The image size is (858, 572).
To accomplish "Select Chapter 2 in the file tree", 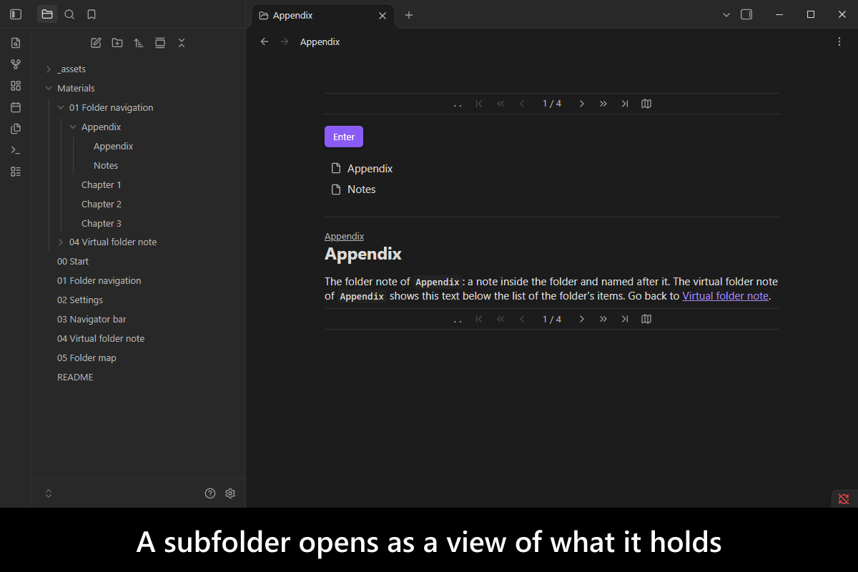I will pos(102,204).
